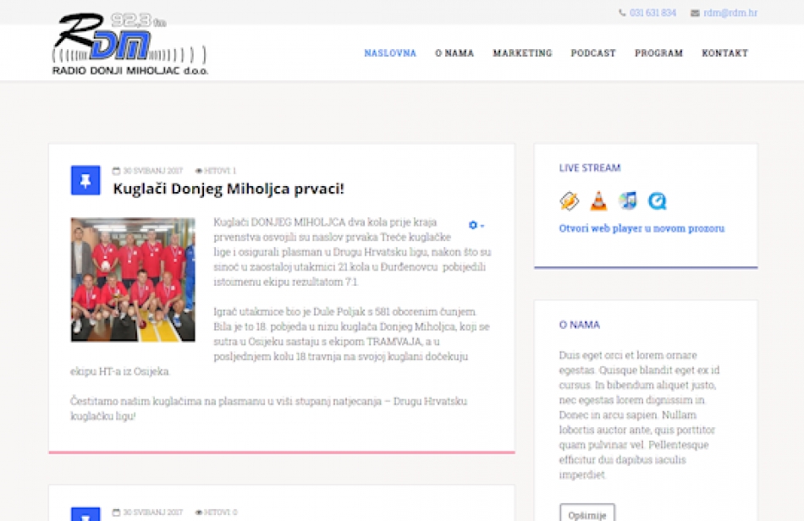Open the web player in a new window

coord(640,228)
